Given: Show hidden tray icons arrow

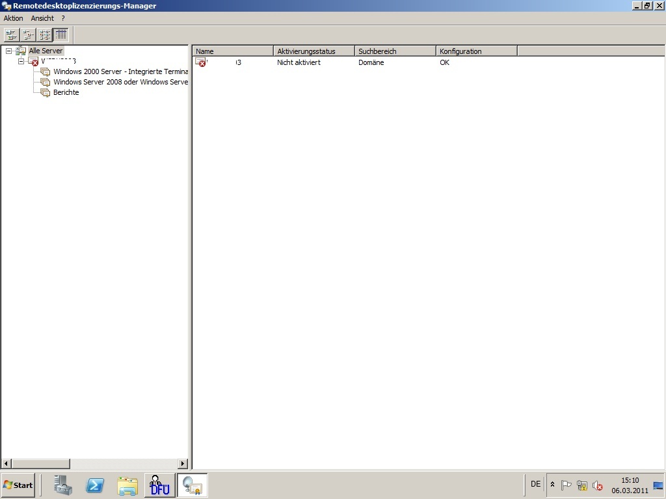Looking at the screenshot, I should click(x=552, y=484).
